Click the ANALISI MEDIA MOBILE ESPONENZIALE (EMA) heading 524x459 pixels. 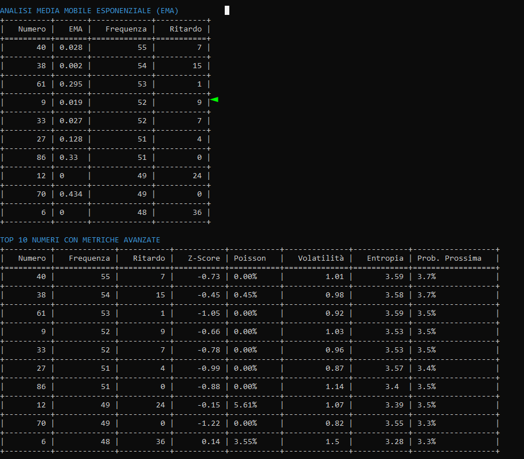89,11
